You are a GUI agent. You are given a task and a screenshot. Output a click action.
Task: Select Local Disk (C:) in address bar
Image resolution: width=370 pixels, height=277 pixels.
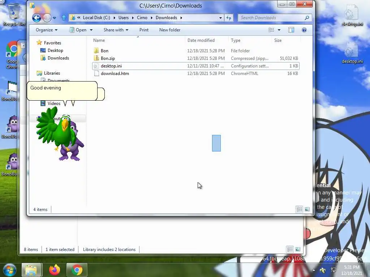coord(96,18)
